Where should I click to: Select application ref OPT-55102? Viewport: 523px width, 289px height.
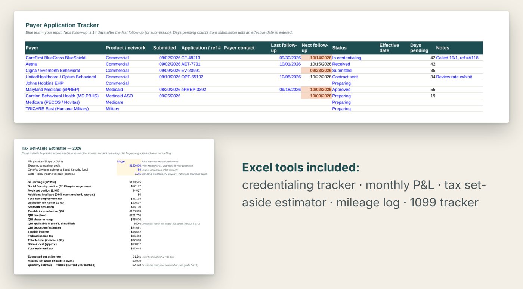click(192, 77)
